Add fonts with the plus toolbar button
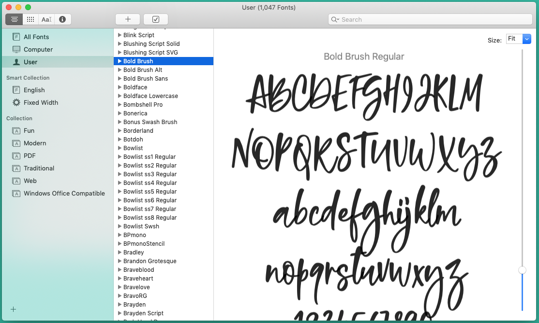 point(128,19)
